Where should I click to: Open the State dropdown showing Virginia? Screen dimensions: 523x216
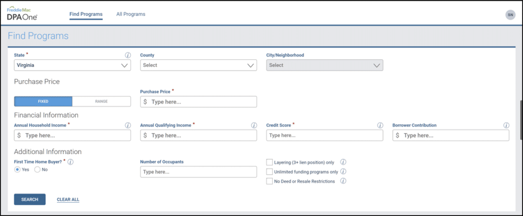tap(72, 65)
